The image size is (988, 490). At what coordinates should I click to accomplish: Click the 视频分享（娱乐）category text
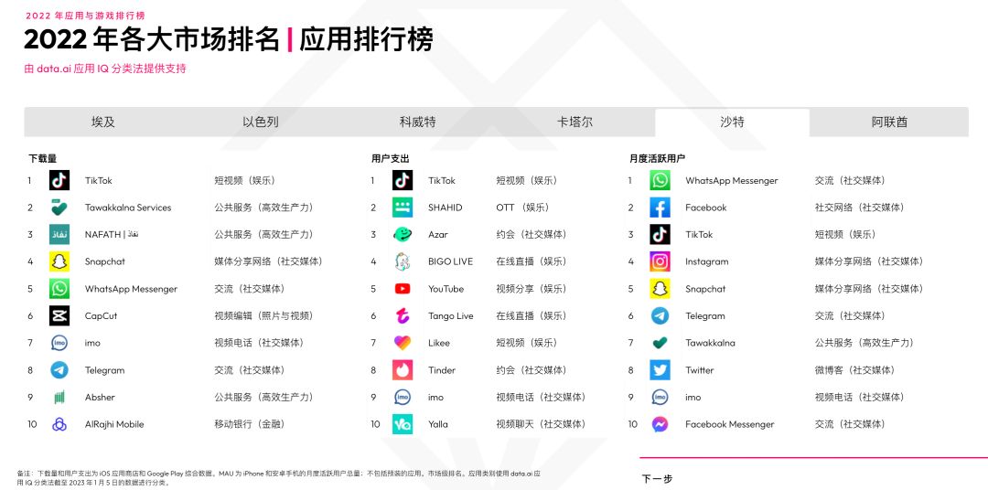tap(532, 289)
